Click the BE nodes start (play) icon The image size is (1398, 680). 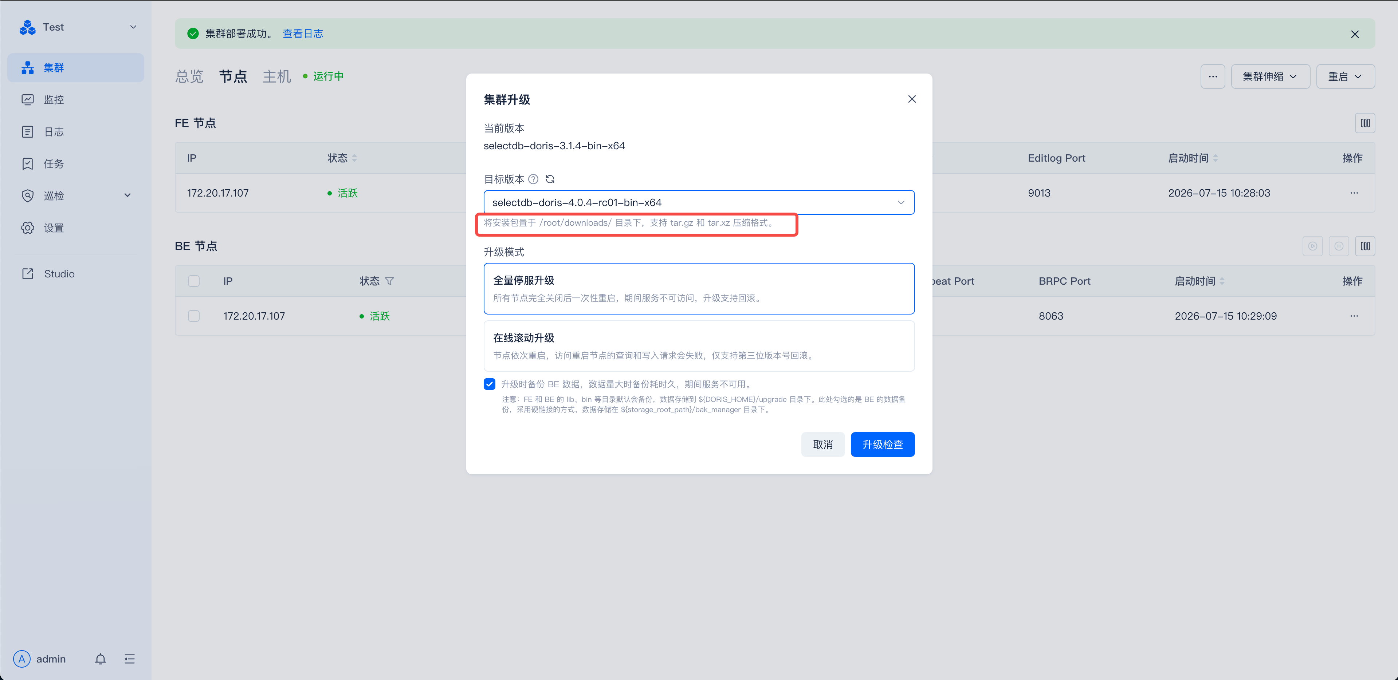(x=1312, y=246)
